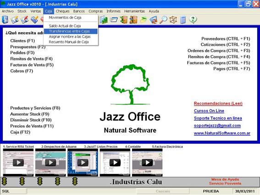260x195 pixels.
Task: Open the Herramientas menu
Action: coord(134,11)
